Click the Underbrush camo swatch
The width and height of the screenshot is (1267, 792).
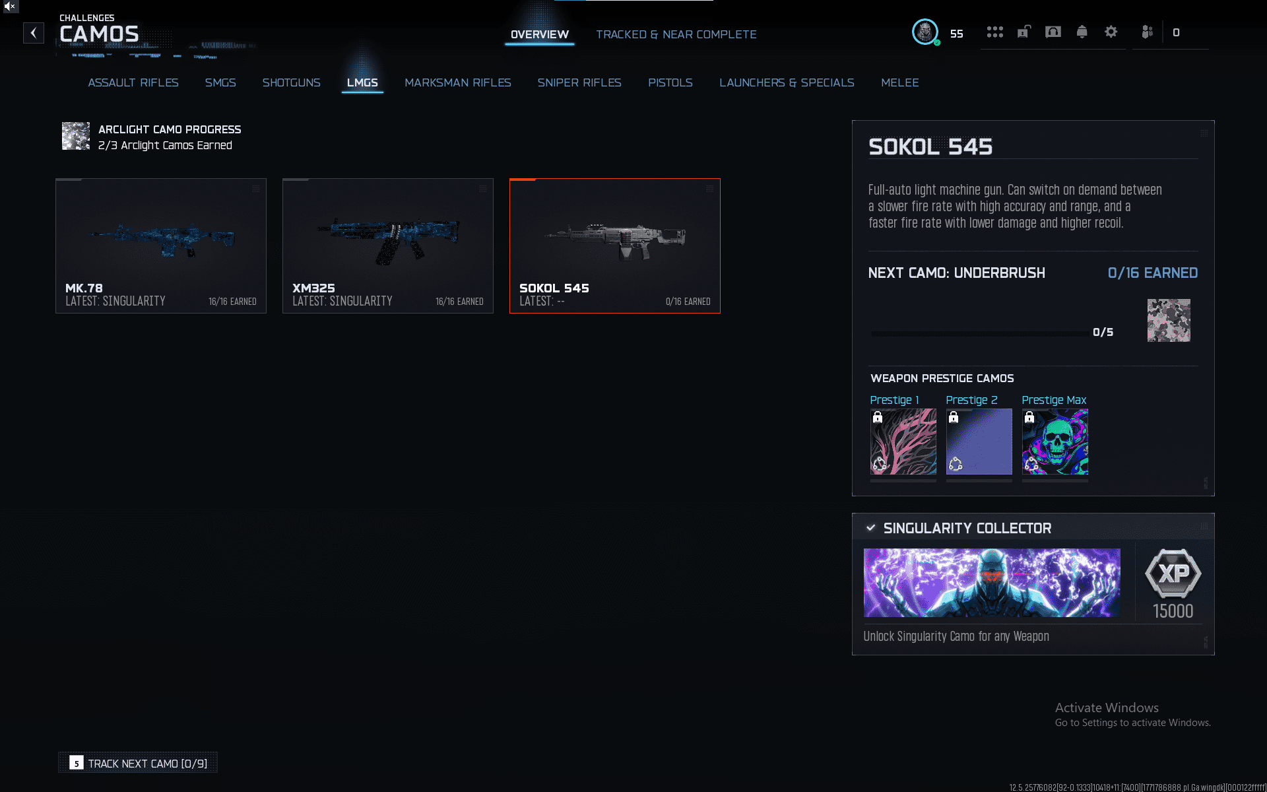pos(1168,321)
